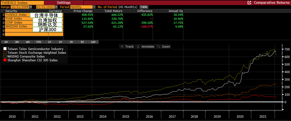Click the Price Change column header
This screenshot has height=121, width=291.
(x=84, y=11)
